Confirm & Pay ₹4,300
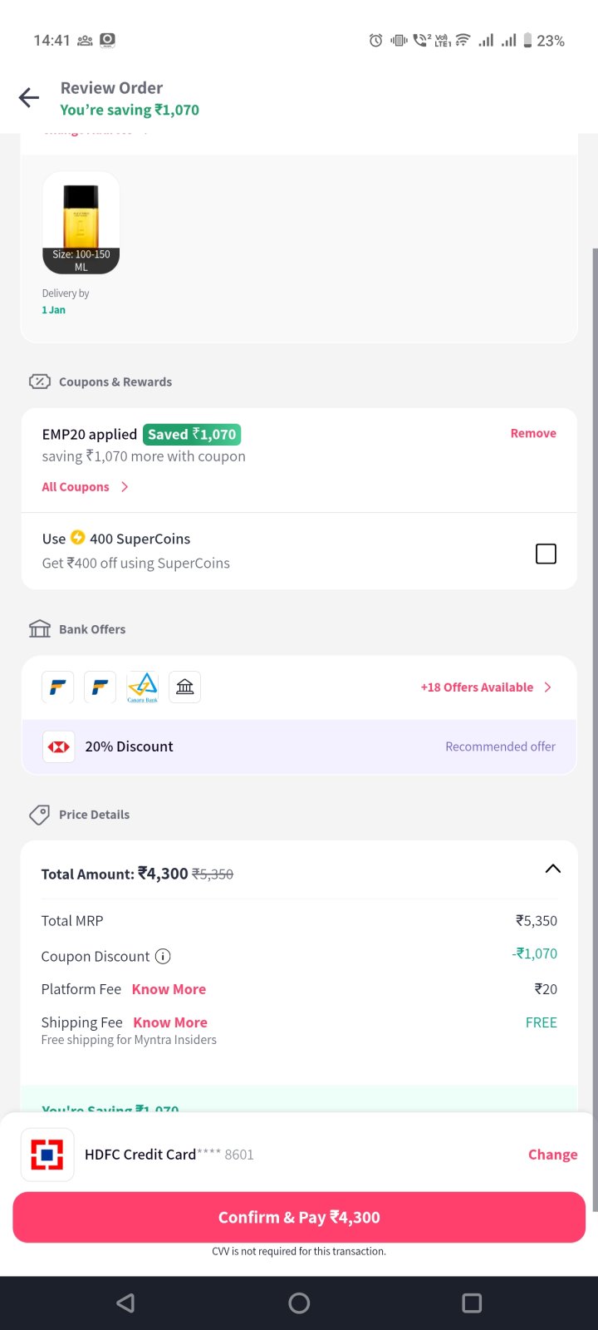The width and height of the screenshot is (598, 1330). tap(299, 1217)
